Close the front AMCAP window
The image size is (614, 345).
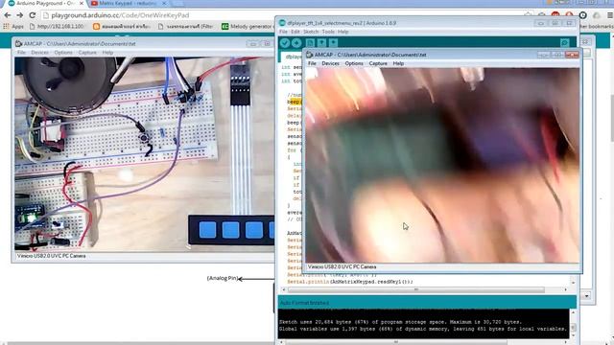(572, 55)
